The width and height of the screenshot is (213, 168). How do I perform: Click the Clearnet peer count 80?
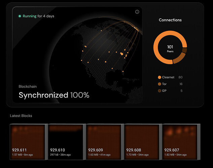(x=180, y=77)
